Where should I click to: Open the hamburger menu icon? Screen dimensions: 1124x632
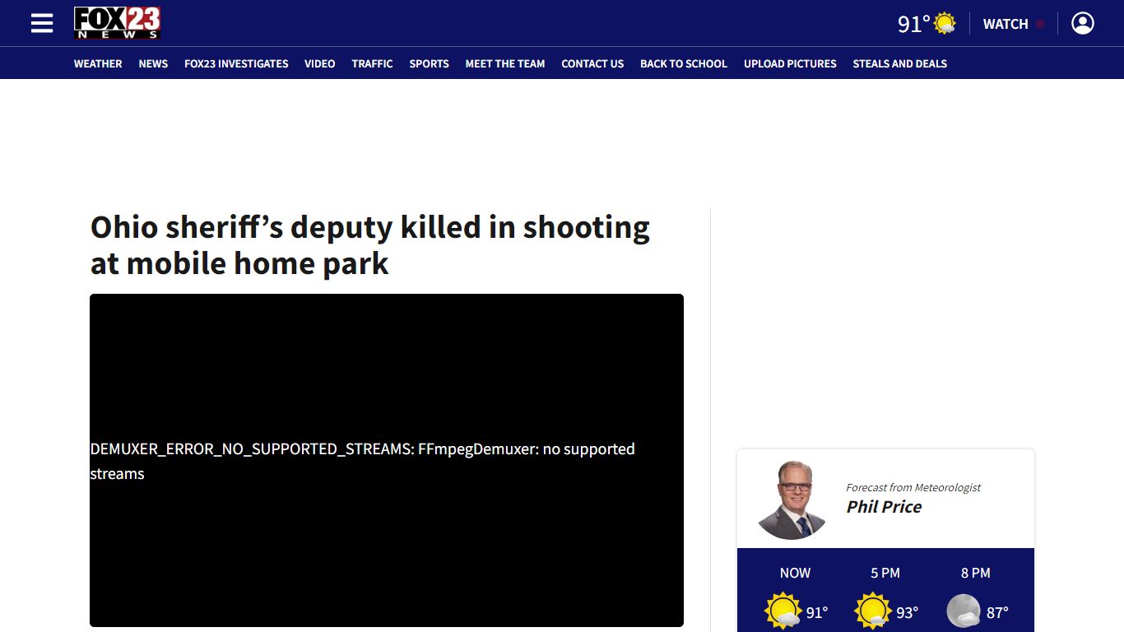point(42,23)
